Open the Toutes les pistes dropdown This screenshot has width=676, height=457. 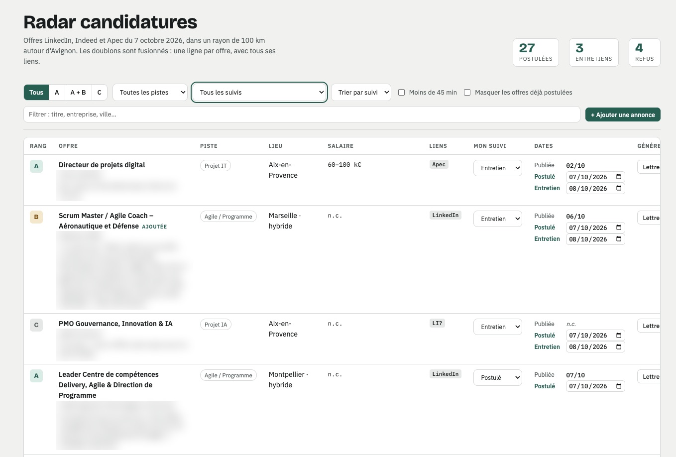(150, 93)
